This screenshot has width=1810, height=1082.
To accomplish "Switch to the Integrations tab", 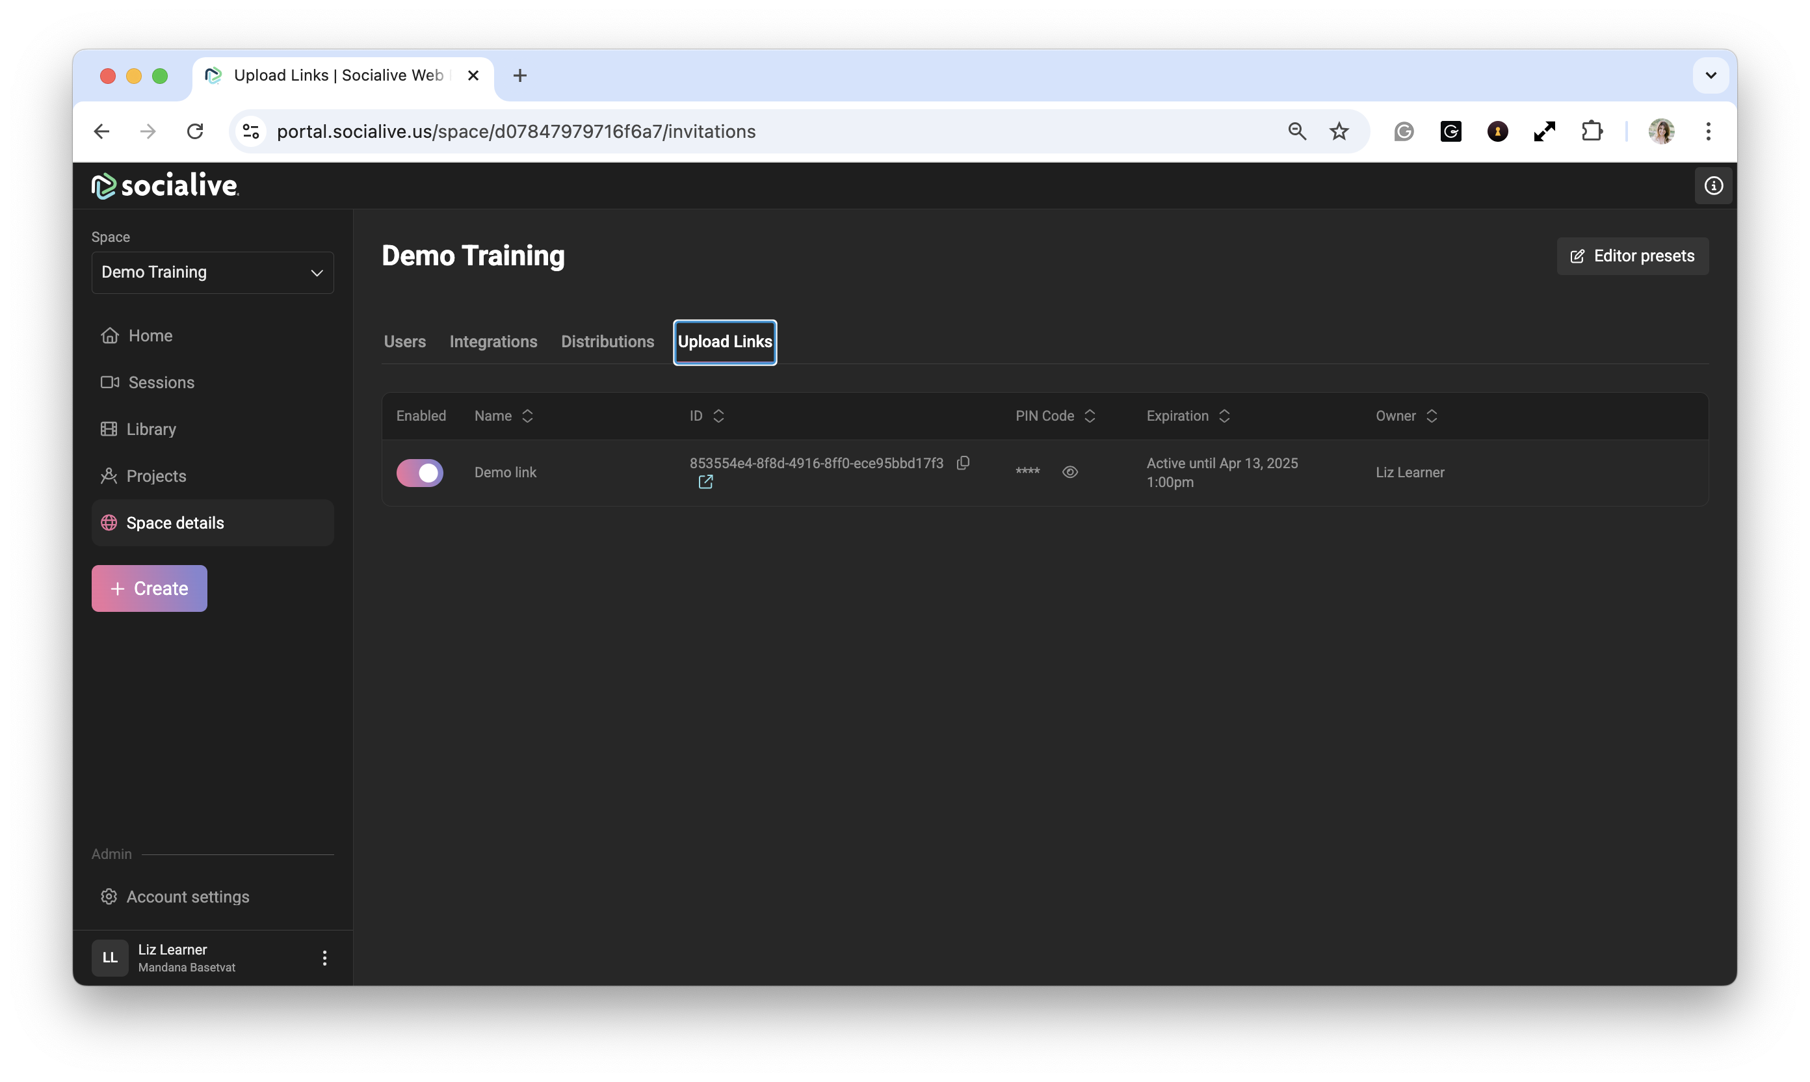I will 493,342.
